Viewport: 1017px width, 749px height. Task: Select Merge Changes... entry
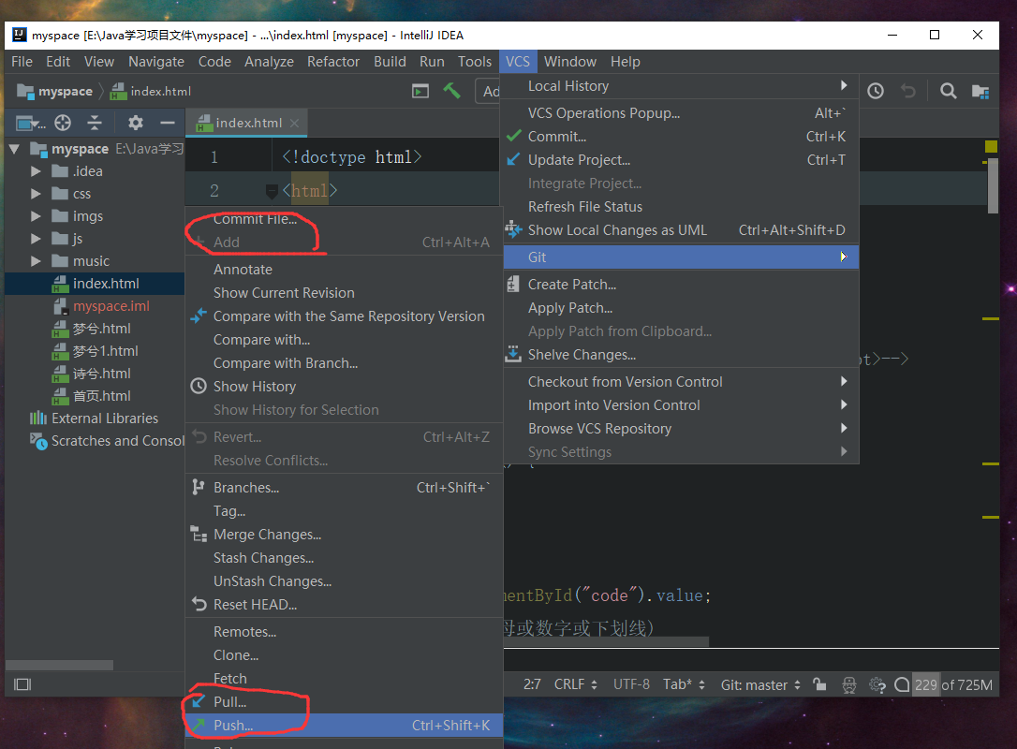(x=345, y=535)
